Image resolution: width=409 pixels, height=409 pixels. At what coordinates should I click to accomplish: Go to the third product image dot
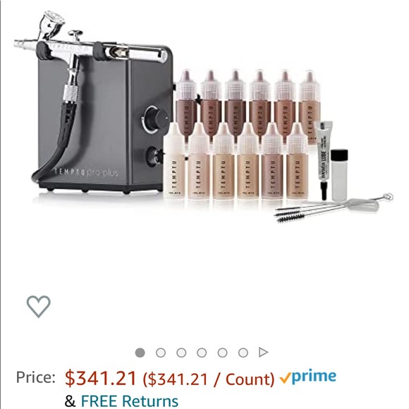coord(181,353)
